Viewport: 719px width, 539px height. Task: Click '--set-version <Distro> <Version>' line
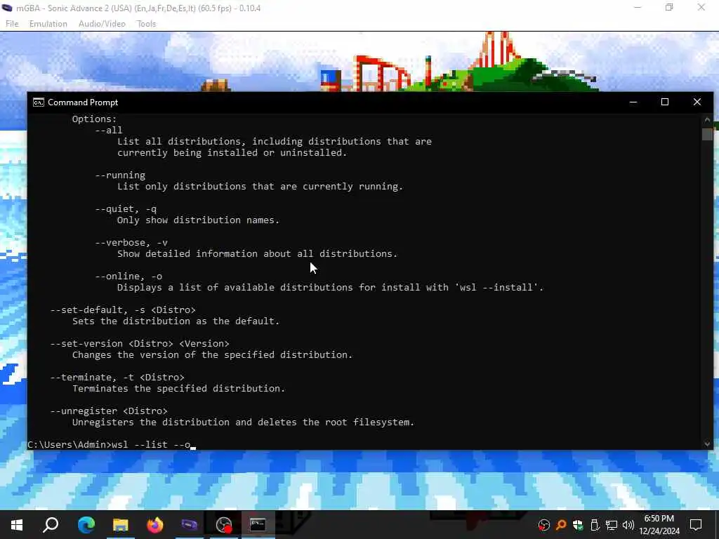click(140, 344)
